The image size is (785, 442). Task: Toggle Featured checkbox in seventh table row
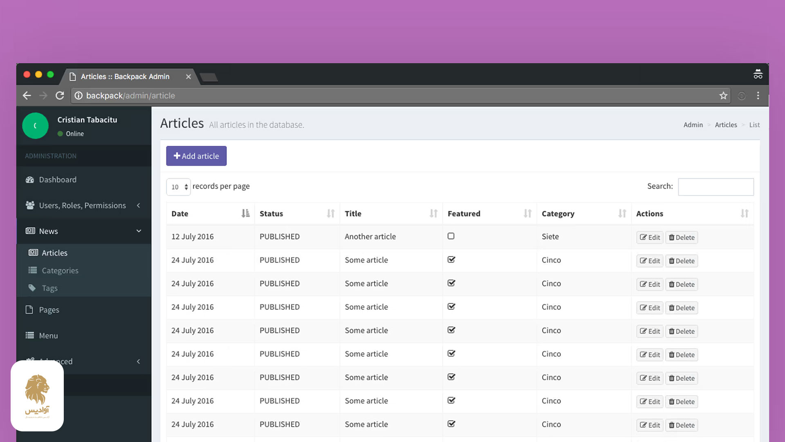pyautogui.click(x=451, y=377)
